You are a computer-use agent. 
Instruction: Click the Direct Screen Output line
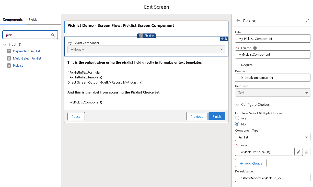pos(105,82)
